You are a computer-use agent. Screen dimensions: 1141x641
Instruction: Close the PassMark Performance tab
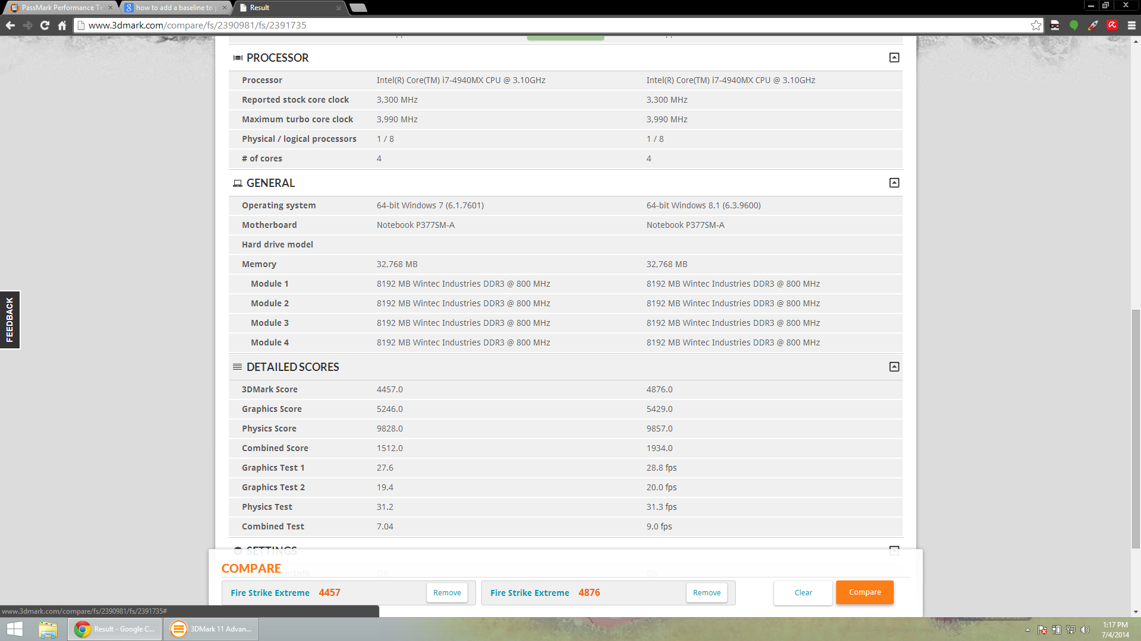click(111, 8)
